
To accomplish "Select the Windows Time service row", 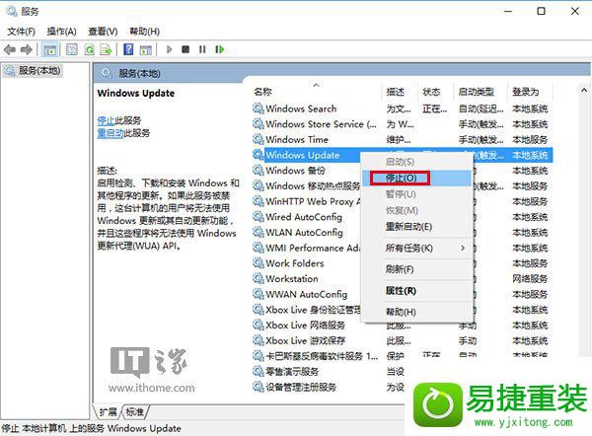I will (403, 140).
